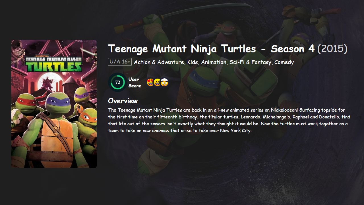Click the New York City link in overview
Screen dimensions: 364x205
(235, 131)
